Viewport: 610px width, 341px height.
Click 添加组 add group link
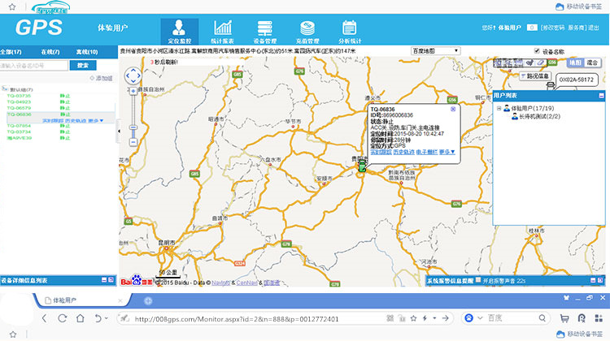[101, 78]
